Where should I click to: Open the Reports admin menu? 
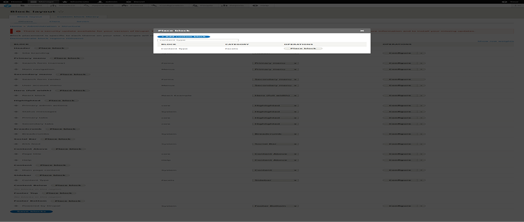click(x=233, y=6)
